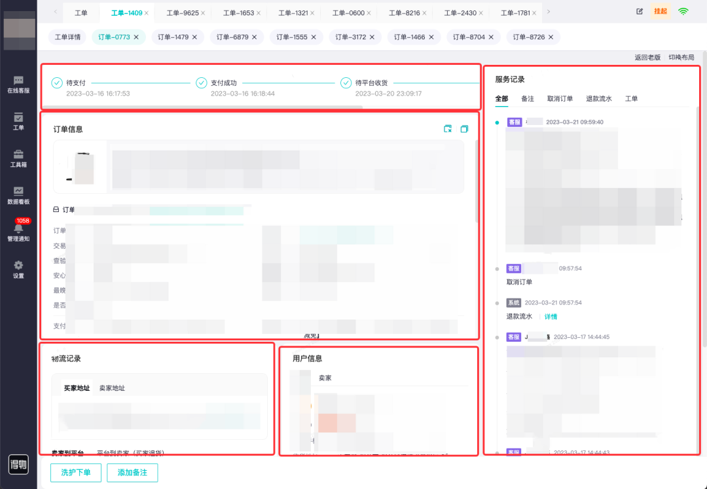This screenshot has width=707, height=489.
Task: Select 取消订单 tab in 服务记录
Action: click(560, 98)
